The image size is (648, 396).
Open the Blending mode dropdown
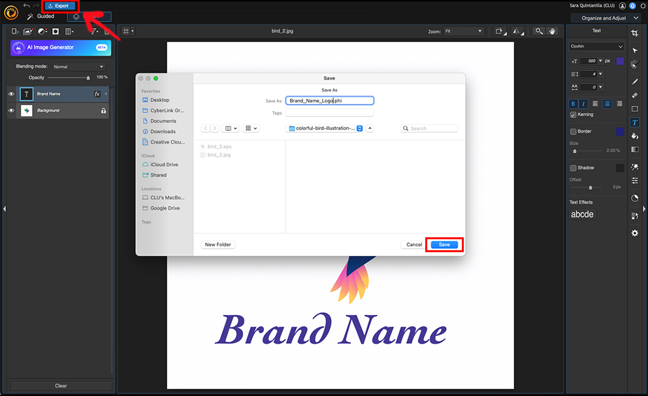[78, 66]
